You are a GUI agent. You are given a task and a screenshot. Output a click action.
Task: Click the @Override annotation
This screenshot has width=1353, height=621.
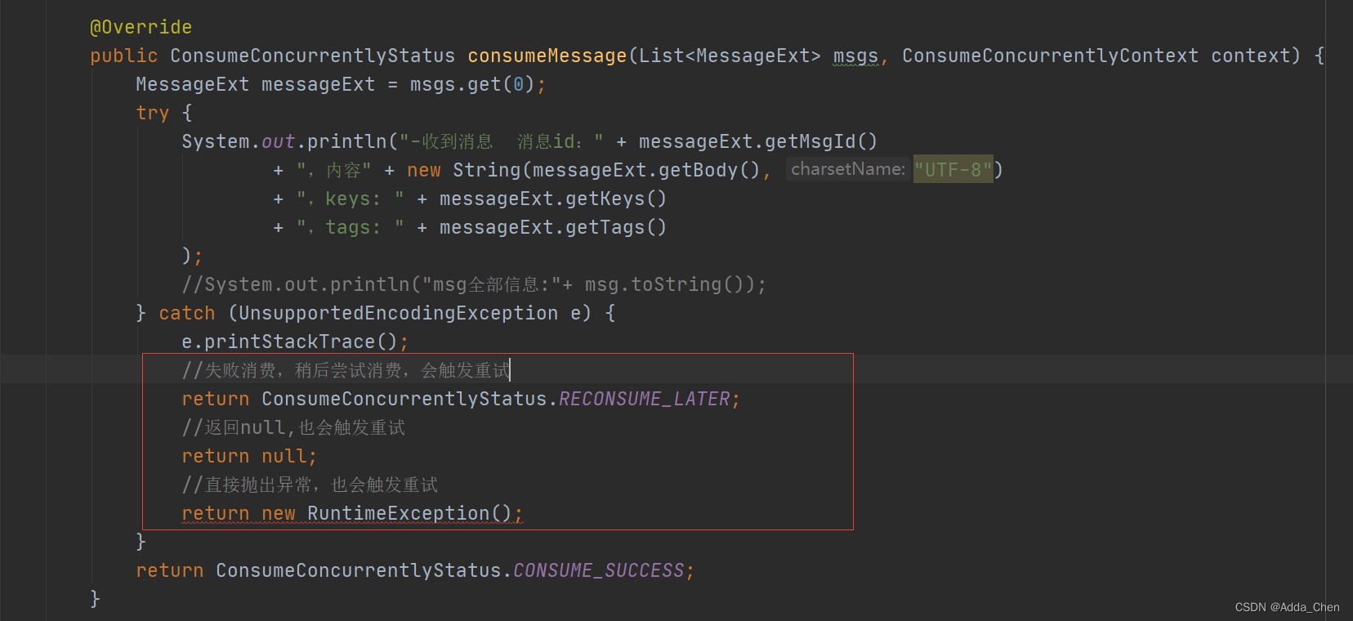tap(141, 27)
